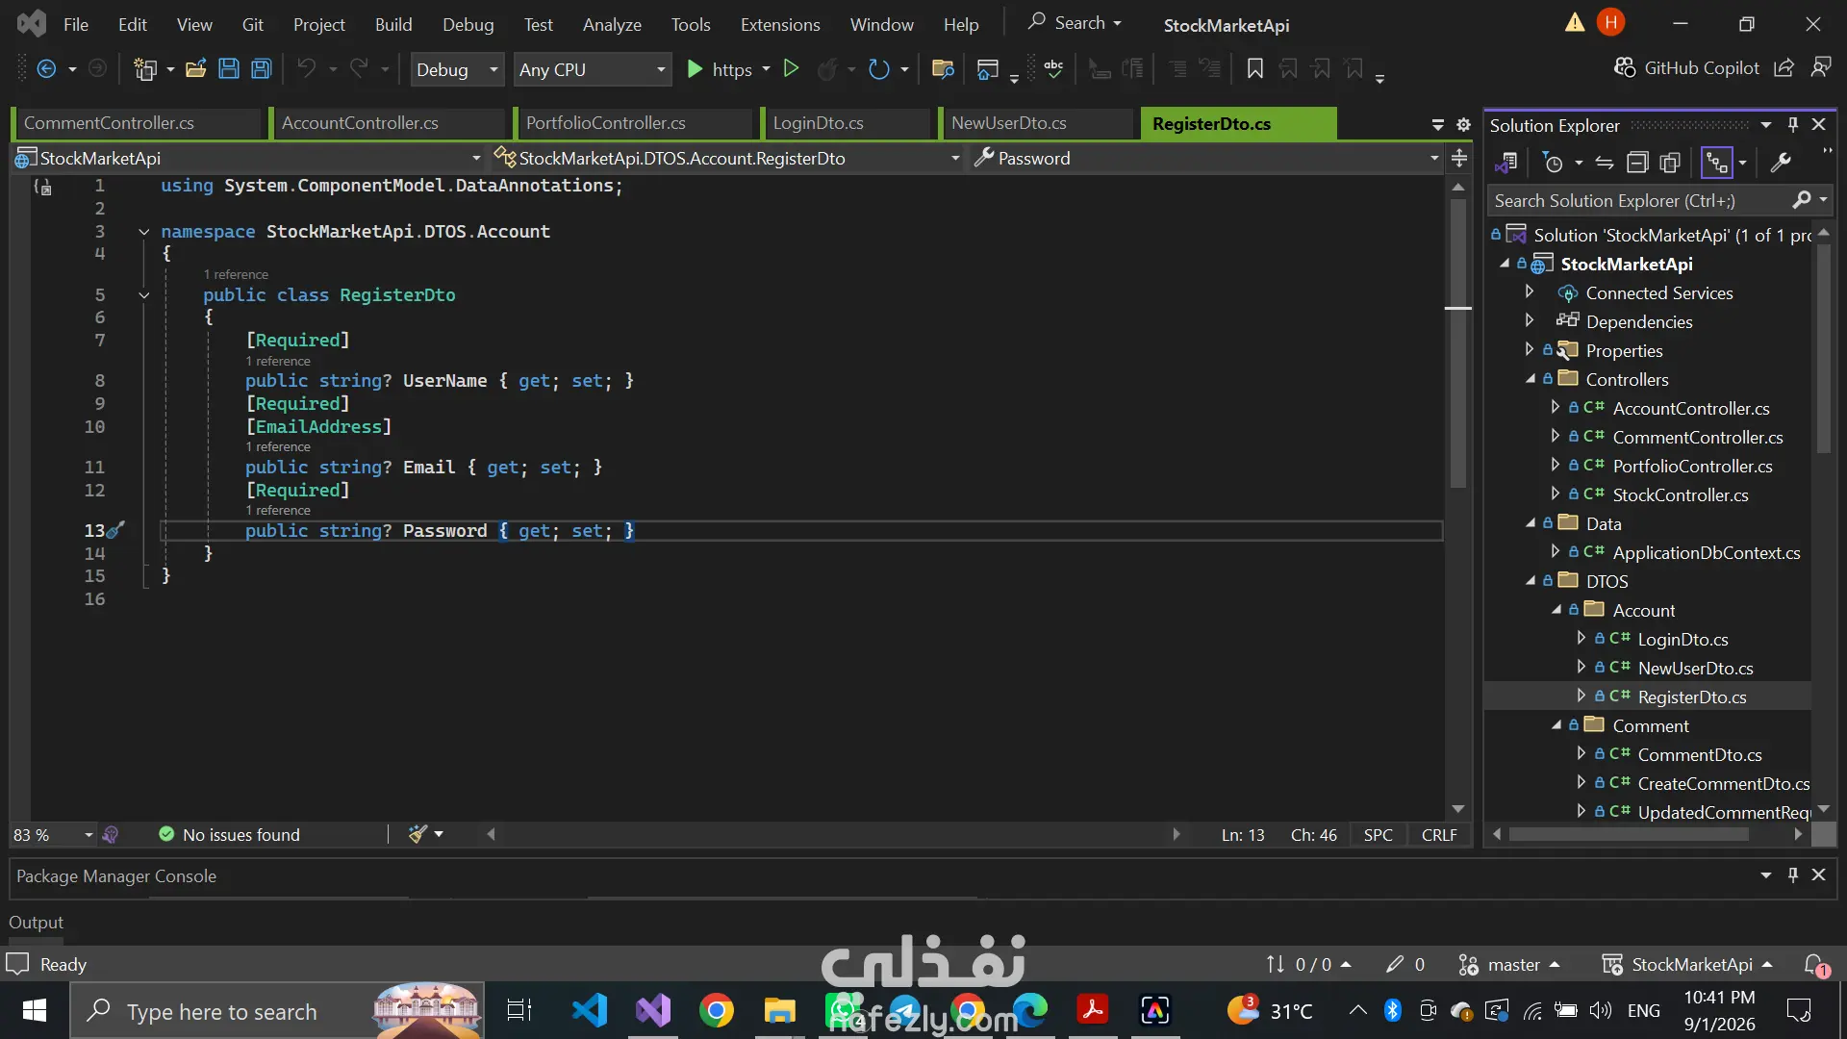Screen dimensions: 1847x1039
Task: Click the Save All toolbar icon
Action: point(261,69)
